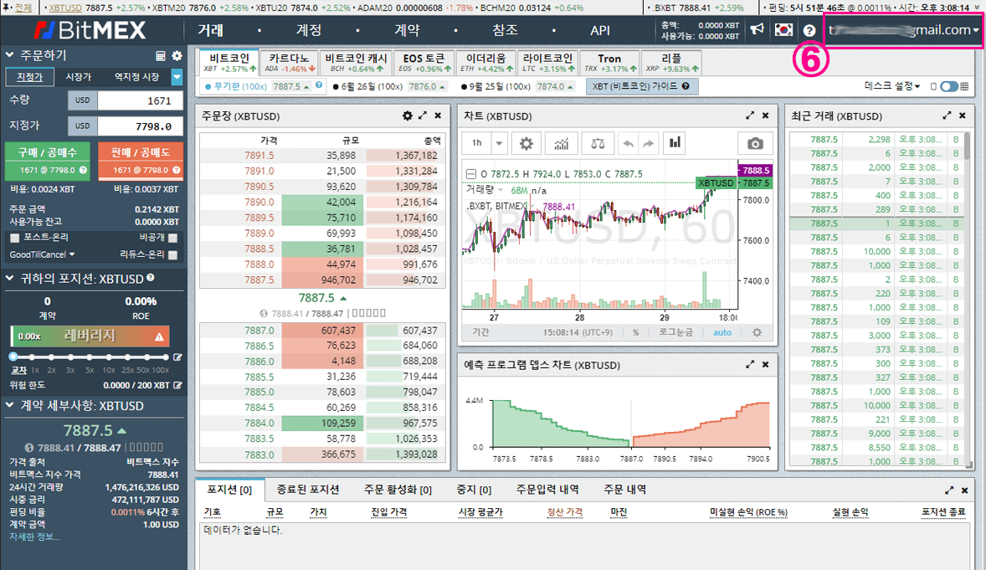Click the limit price input field
Screen dimensions: 986x570
coord(141,126)
